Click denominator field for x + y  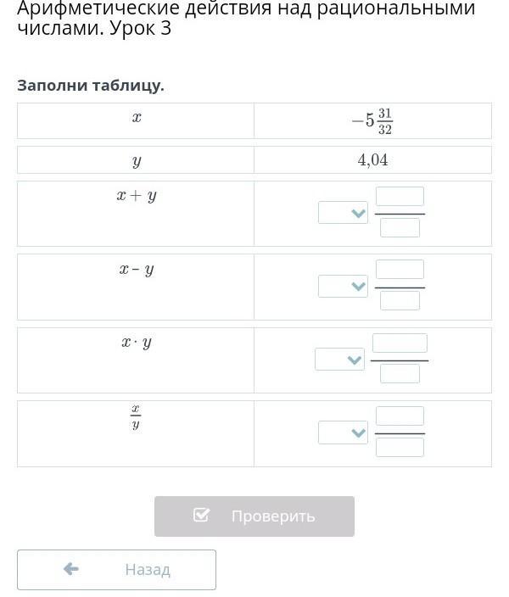(x=400, y=227)
